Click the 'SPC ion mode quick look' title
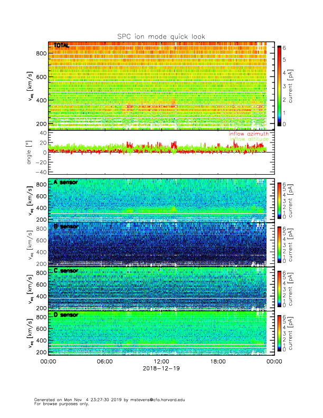The width and height of the screenshot is (323, 418). click(x=161, y=36)
